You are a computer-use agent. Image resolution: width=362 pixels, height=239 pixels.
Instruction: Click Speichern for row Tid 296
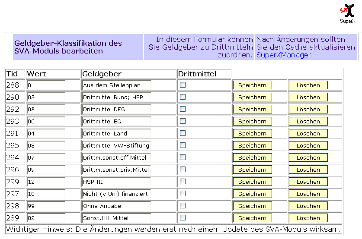point(252,170)
